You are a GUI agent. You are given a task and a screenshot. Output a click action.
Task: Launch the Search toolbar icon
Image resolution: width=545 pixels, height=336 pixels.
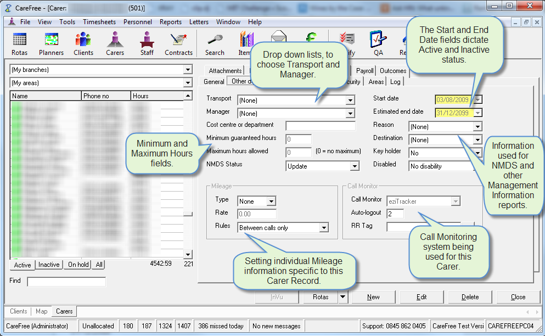(x=215, y=43)
